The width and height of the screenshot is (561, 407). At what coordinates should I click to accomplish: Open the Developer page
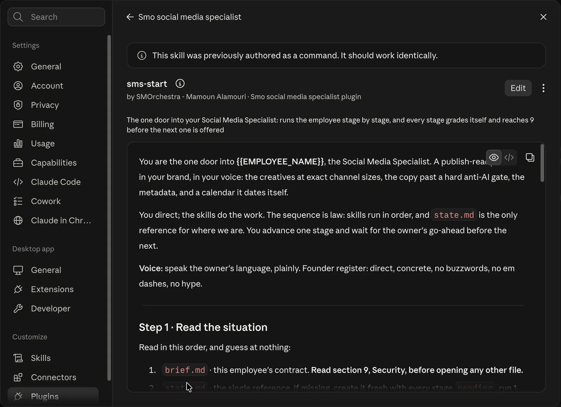53,309
